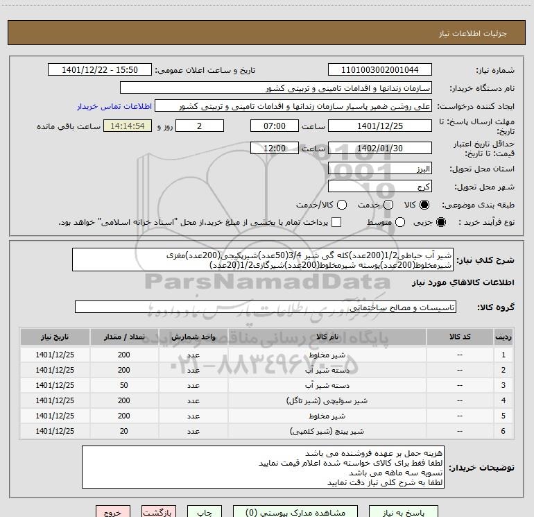Select the کالا/خدمت radio button
The height and width of the screenshot is (517, 534).
click(x=342, y=205)
